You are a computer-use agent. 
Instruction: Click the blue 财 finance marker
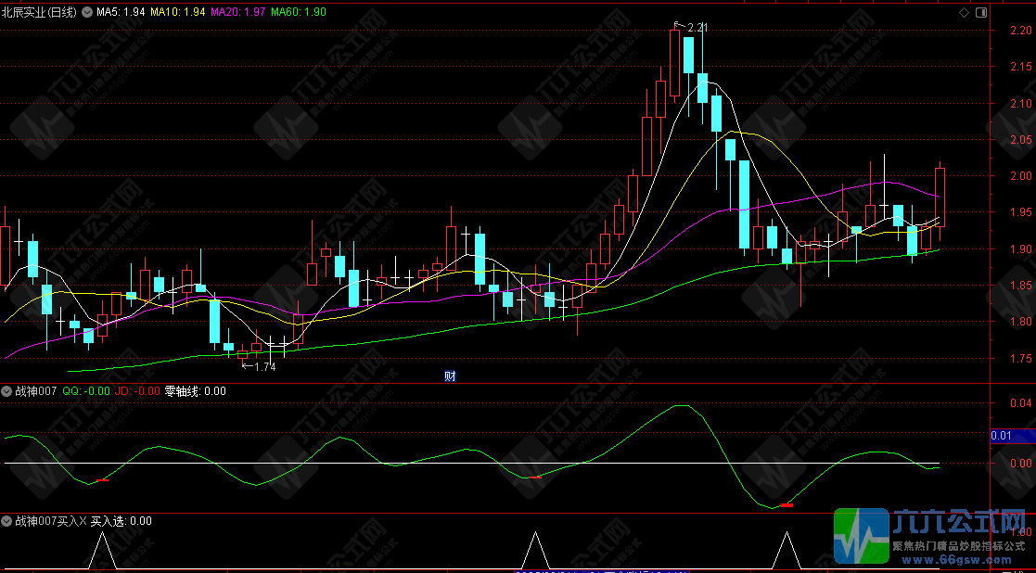[450, 376]
